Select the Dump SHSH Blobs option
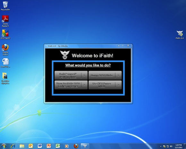186x149 pixels. point(105,75)
